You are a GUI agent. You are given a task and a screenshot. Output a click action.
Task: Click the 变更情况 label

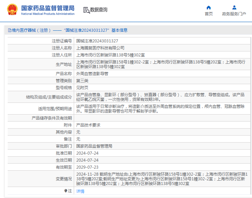pos(64,179)
